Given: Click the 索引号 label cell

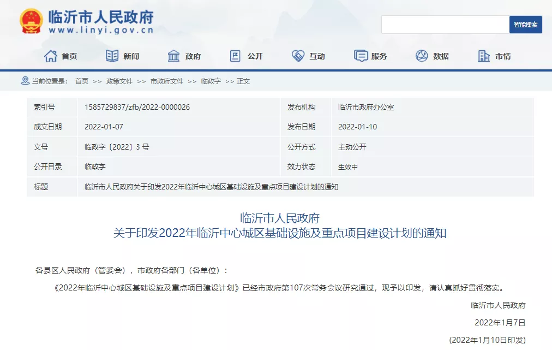Looking at the screenshot, I should pos(52,107).
